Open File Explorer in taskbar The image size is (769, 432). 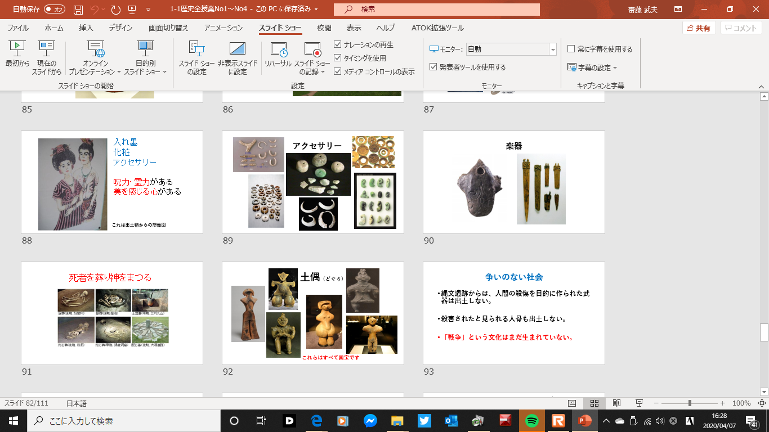pos(397,420)
